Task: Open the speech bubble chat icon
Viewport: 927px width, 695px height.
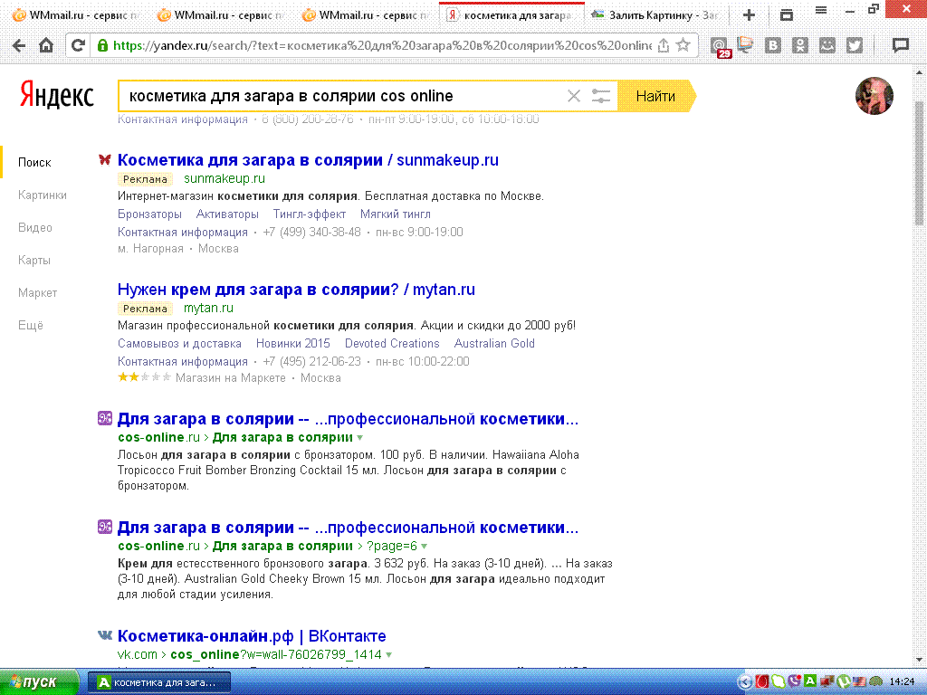Action: [901, 45]
